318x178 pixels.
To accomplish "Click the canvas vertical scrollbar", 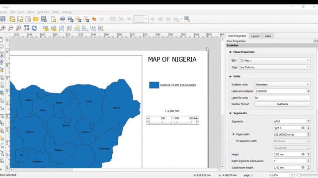I will pyautogui.click(x=223, y=103).
